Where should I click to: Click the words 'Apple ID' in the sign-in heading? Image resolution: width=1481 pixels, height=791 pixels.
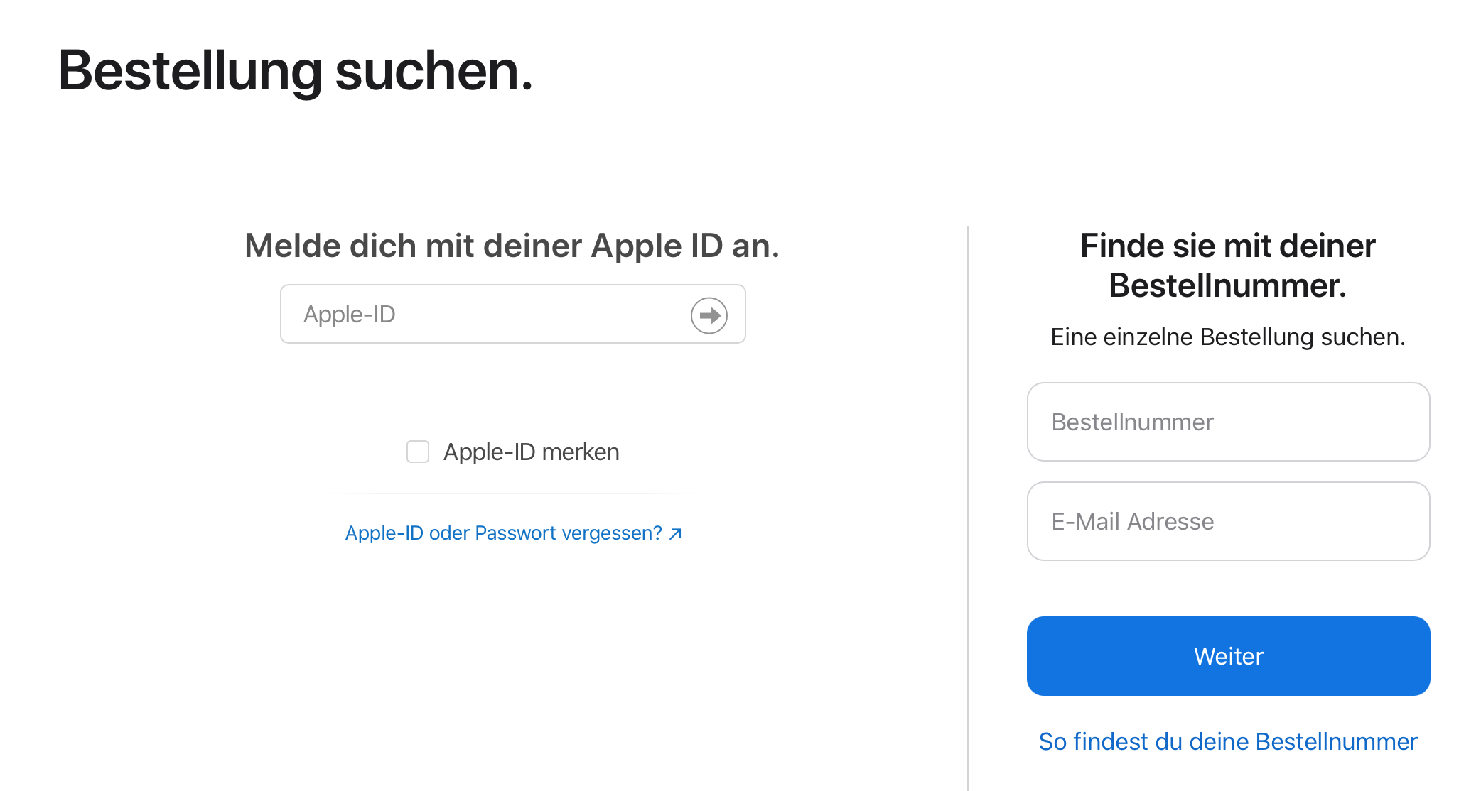pyautogui.click(x=657, y=246)
